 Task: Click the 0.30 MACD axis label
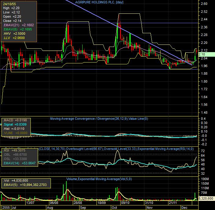(204, 123)
